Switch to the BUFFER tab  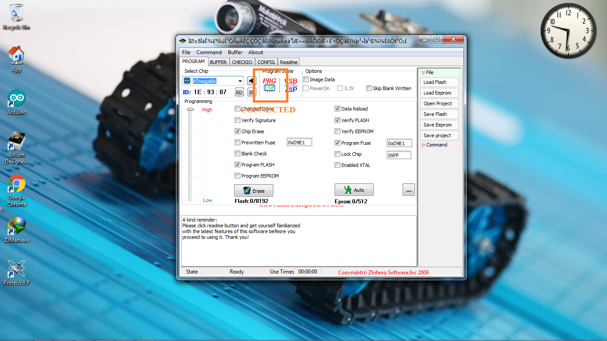tap(218, 62)
